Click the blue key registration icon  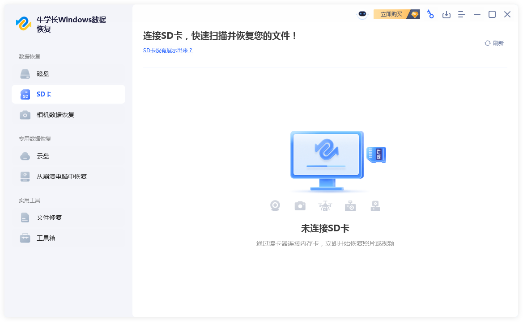(x=430, y=14)
